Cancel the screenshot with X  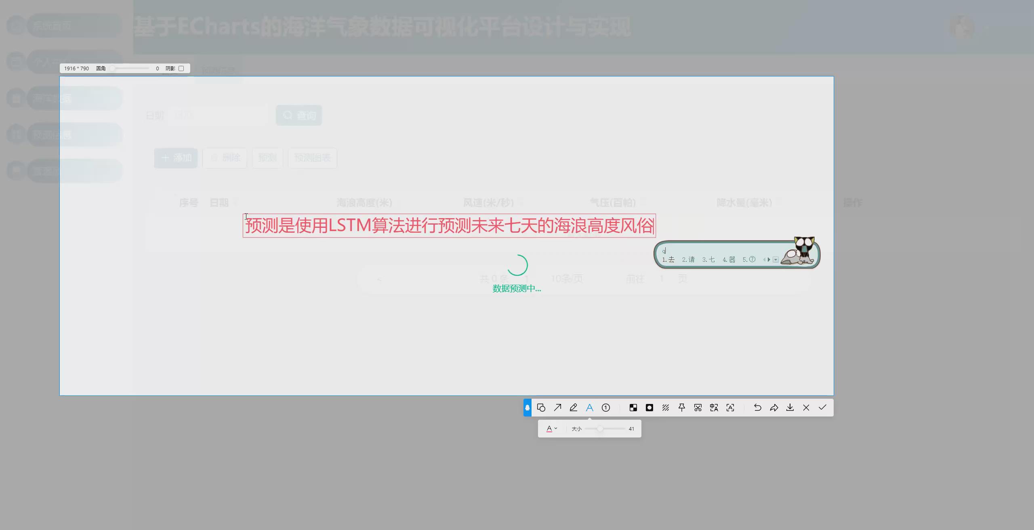[806, 408]
